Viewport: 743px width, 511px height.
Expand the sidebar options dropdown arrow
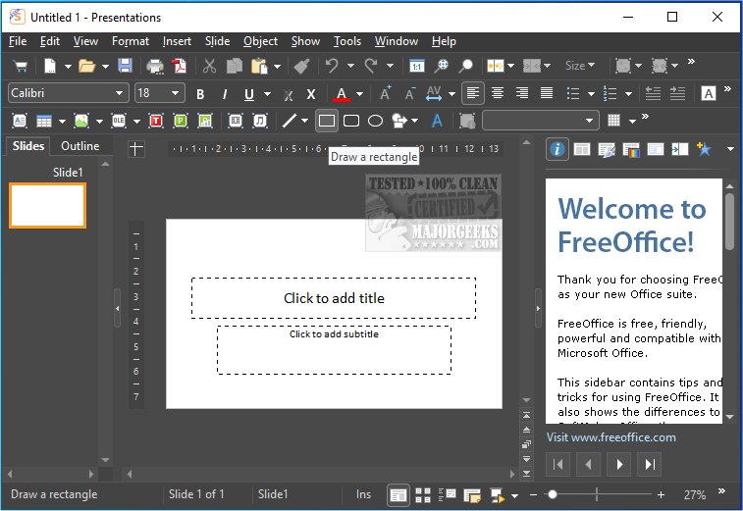click(730, 149)
